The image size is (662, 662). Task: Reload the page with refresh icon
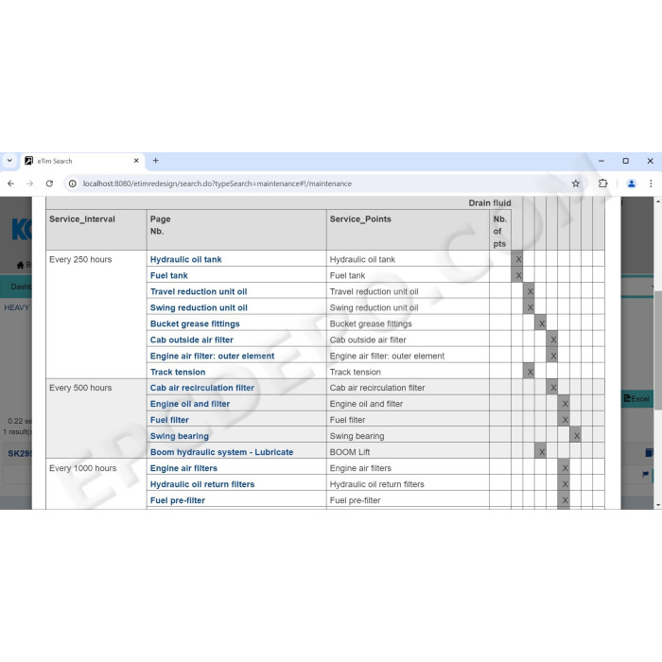coord(49,183)
